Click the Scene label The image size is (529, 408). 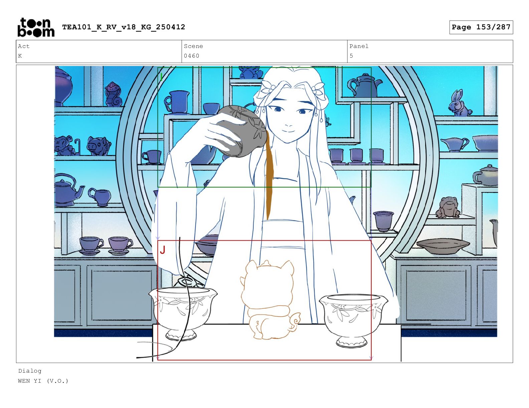pos(193,46)
